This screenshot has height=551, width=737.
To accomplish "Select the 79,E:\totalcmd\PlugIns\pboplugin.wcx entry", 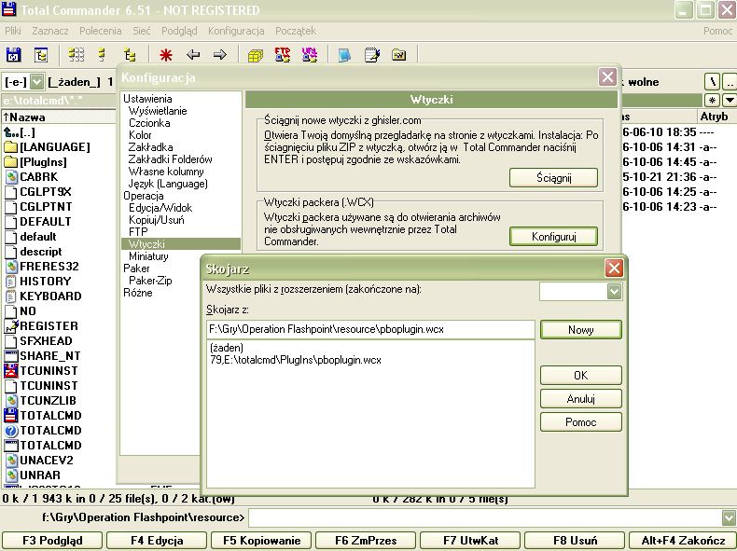I will pos(296,360).
